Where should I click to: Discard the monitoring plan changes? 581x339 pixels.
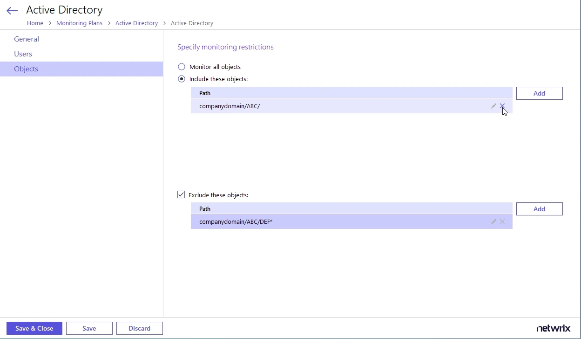coord(139,328)
